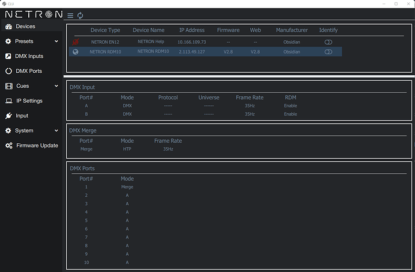This screenshot has width=415, height=272.
Task: Click the hamburger menu icon
Action: (x=70, y=16)
